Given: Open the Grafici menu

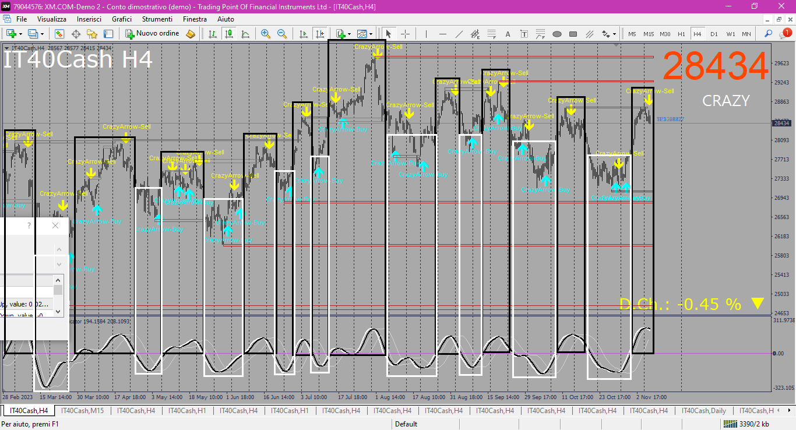Looking at the screenshot, I should click(x=122, y=19).
